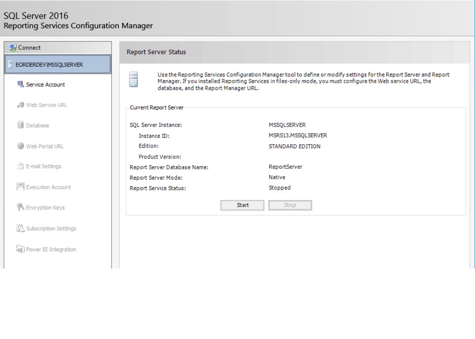Click the 'MSRS13.MSSQLSERVER' instance ID value

298,135
